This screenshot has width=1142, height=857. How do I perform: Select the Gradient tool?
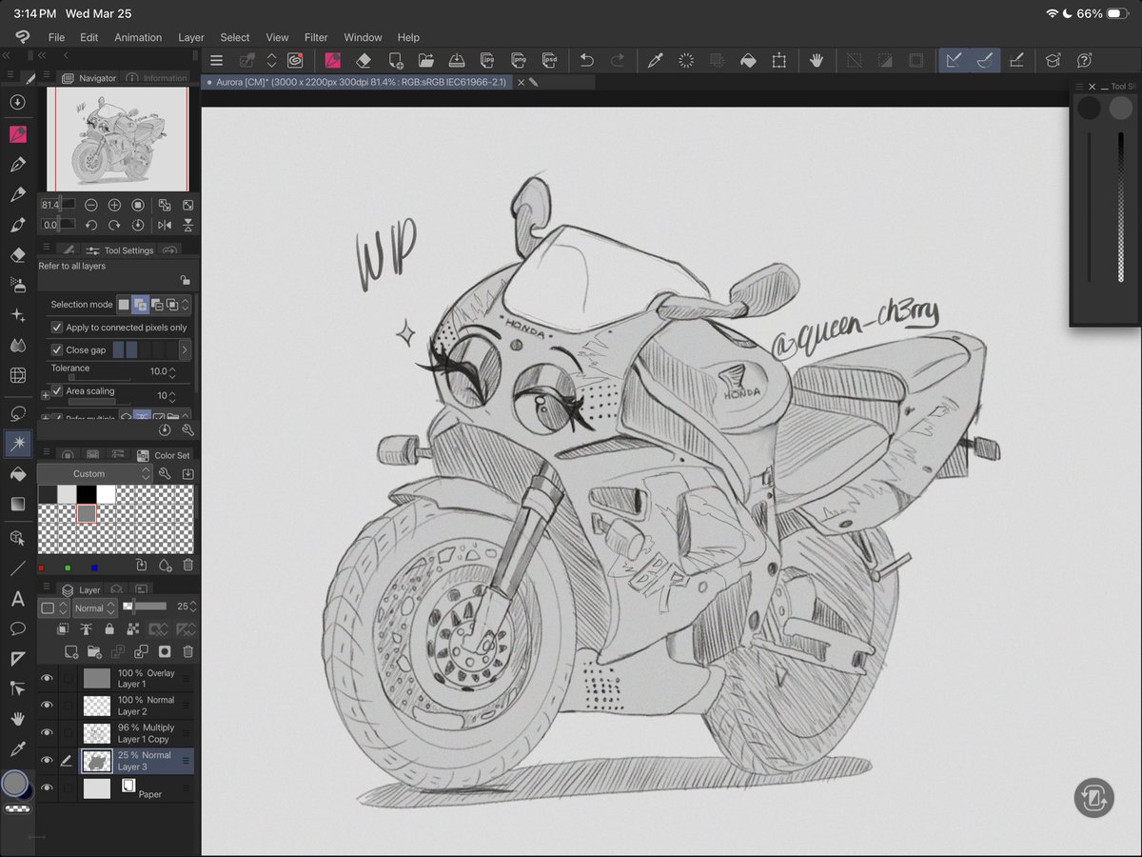pos(17,504)
